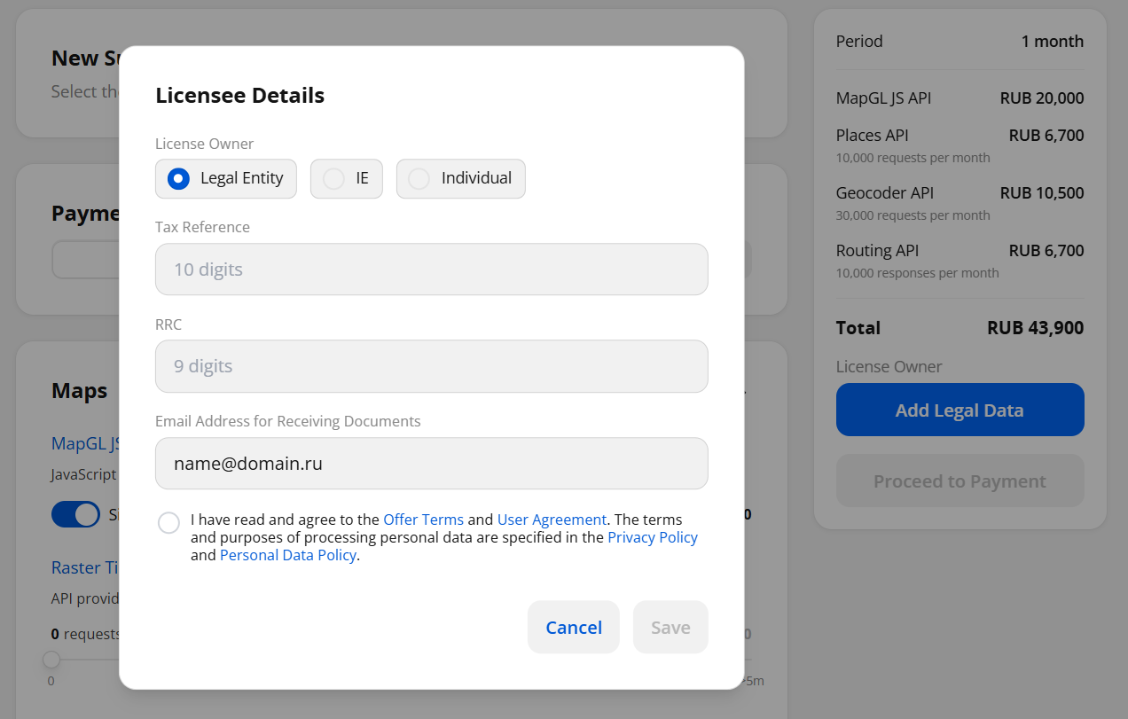Open the Raster Tiles link

[85, 567]
